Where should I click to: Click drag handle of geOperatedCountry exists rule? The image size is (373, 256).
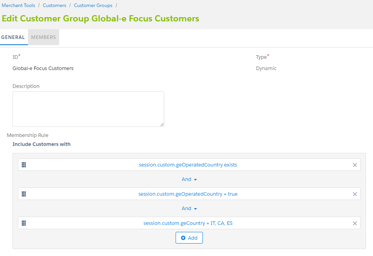tap(24, 165)
